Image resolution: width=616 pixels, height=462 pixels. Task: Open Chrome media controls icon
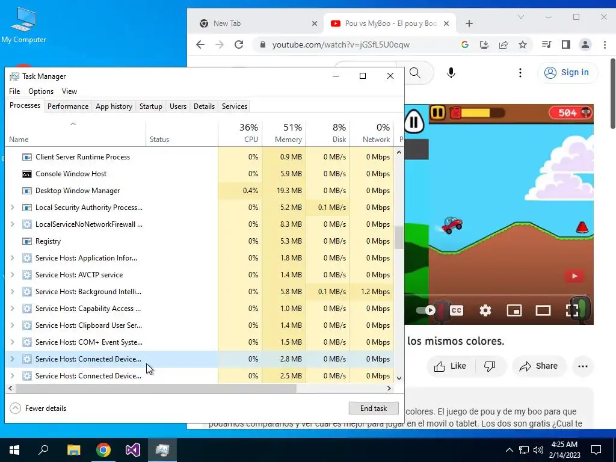pos(546,45)
